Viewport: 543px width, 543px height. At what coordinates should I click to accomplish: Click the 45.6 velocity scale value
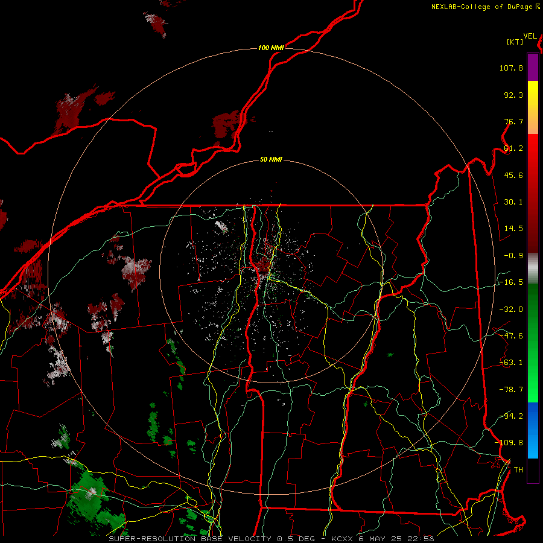(513, 175)
